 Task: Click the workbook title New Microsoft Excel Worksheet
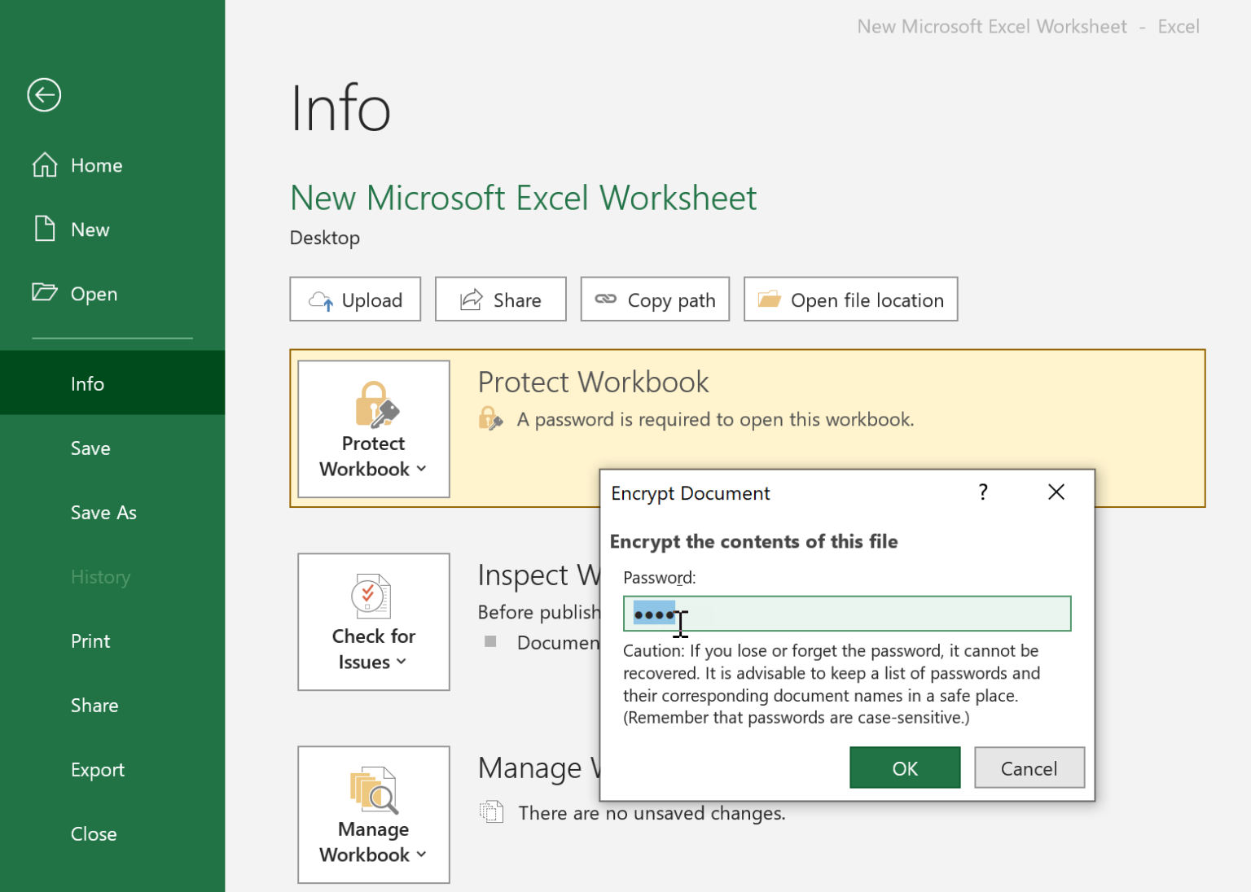[x=524, y=198]
